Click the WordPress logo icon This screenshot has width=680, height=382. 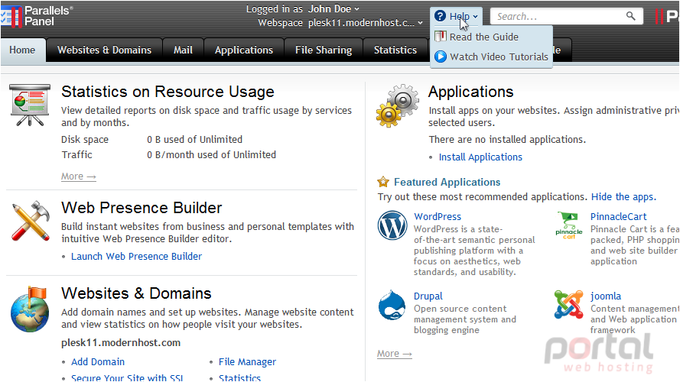[x=392, y=225]
